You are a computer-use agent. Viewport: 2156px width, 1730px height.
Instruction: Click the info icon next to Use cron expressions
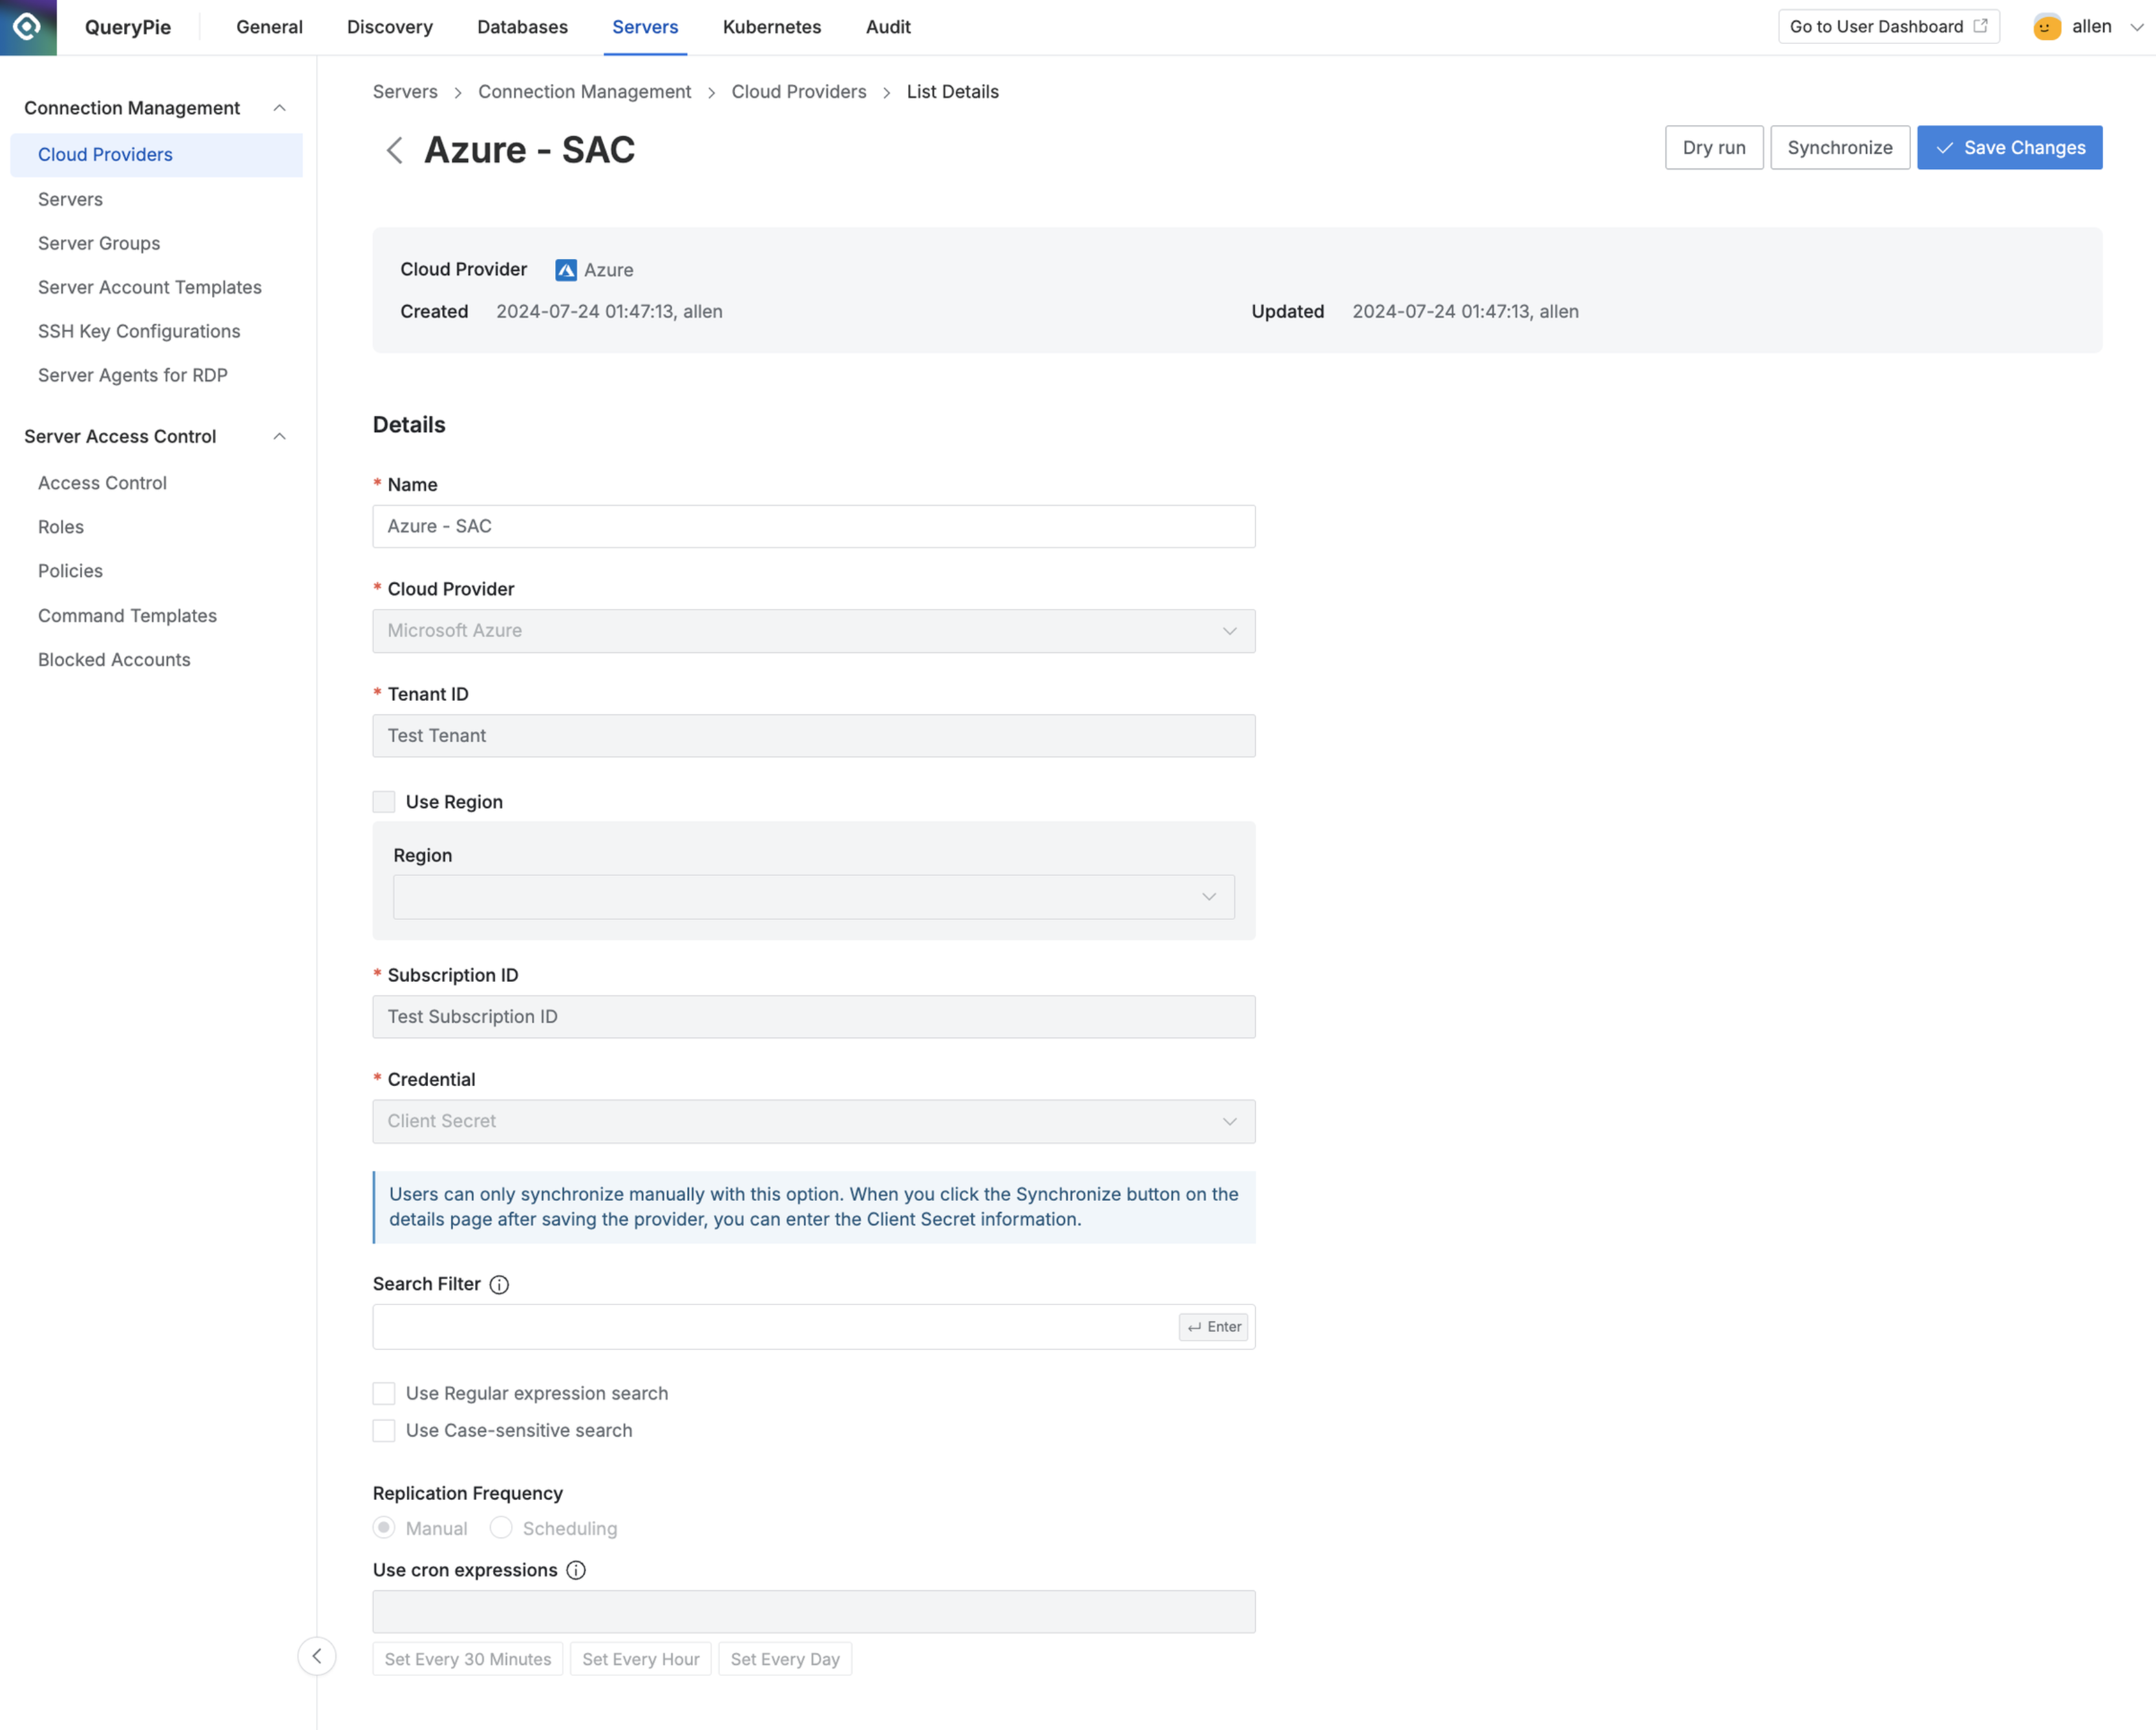pos(576,1569)
